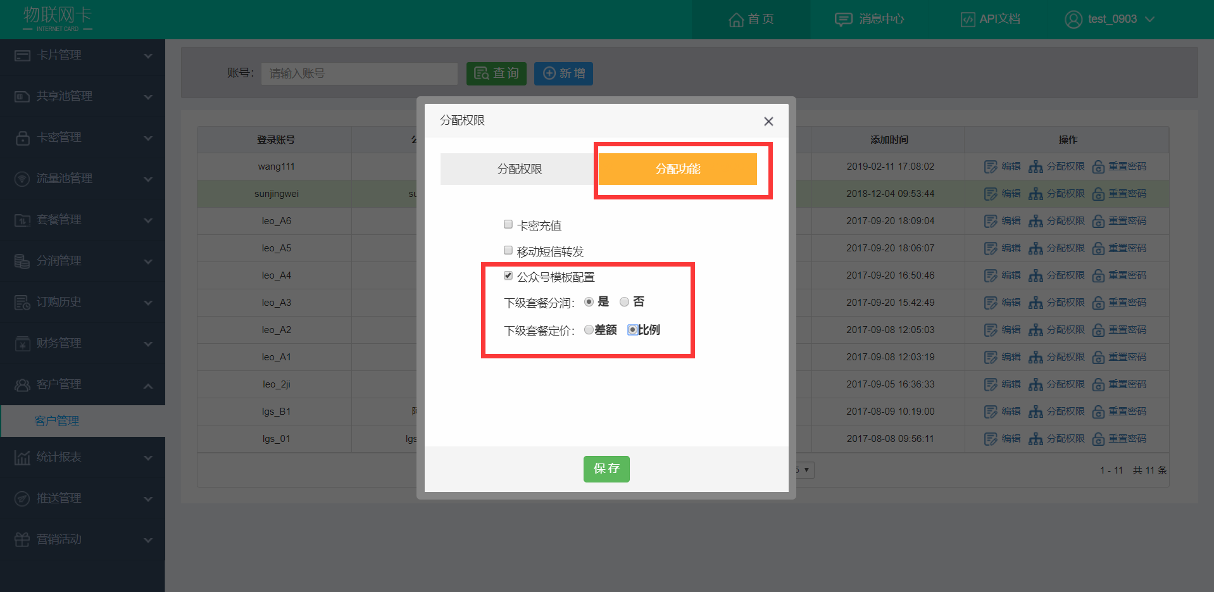This screenshot has height=592, width=1214.
Task: Click the 卡片管理 sidebar icon
Action: click(22, 56)
